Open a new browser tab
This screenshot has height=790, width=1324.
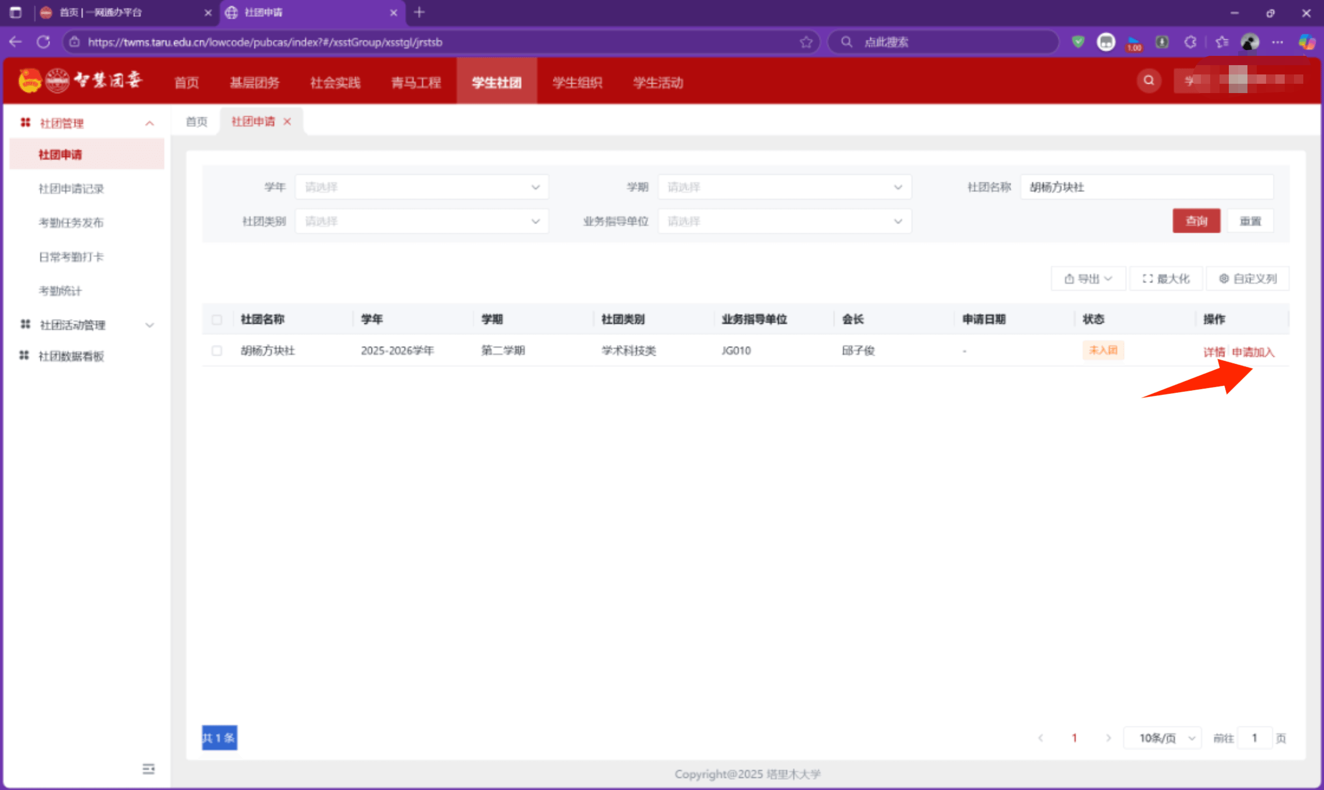[x=419, y=12]
